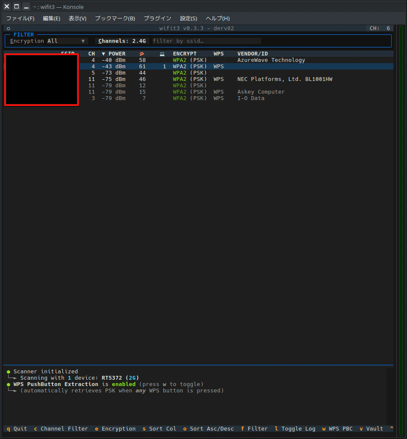
Task: Select the I-O Data network row
Action: (199, 98)
